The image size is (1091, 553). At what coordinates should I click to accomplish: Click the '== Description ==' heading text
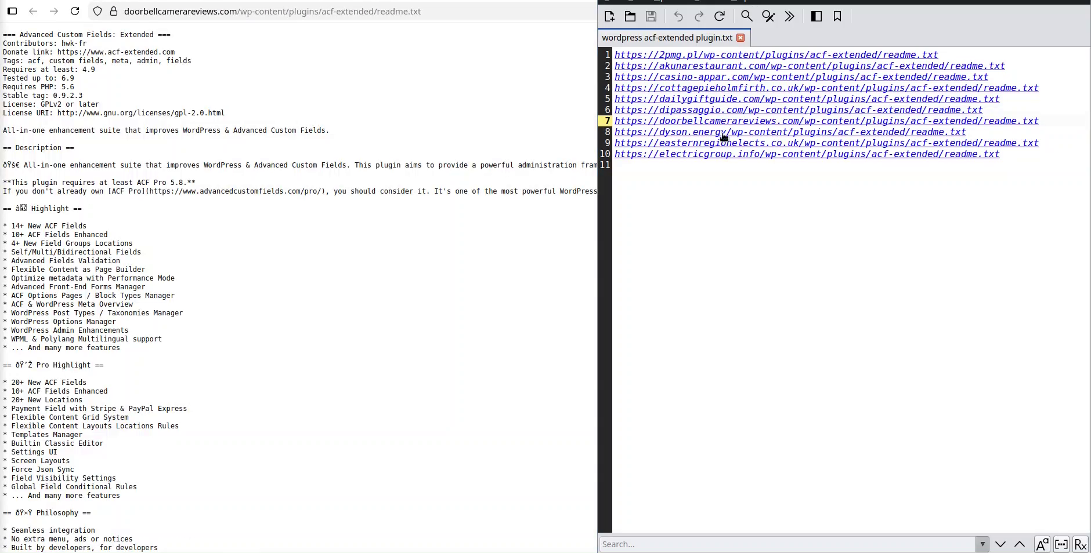click(39, 148)
